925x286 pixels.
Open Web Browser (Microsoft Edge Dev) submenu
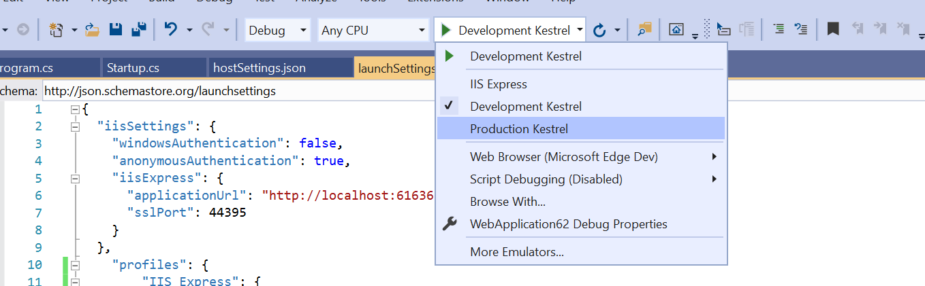pos(580,157)
